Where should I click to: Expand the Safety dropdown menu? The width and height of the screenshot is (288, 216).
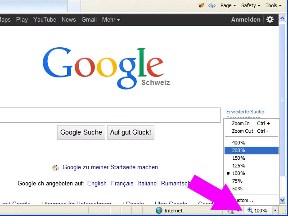pos(251,5)
